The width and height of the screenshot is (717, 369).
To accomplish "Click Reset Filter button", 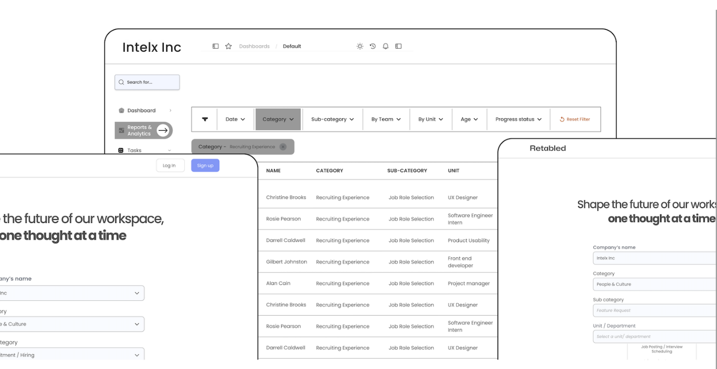I will [575, 119].
